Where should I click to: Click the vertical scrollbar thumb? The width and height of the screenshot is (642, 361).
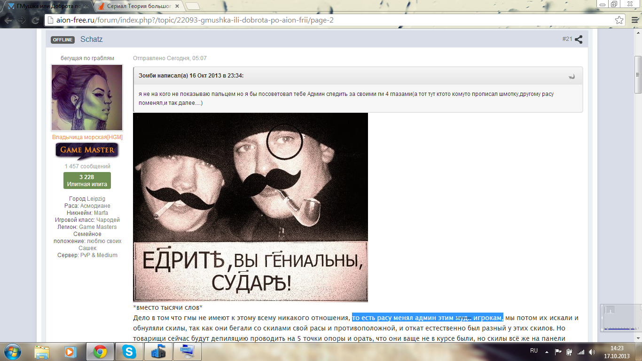click(638, 75)
